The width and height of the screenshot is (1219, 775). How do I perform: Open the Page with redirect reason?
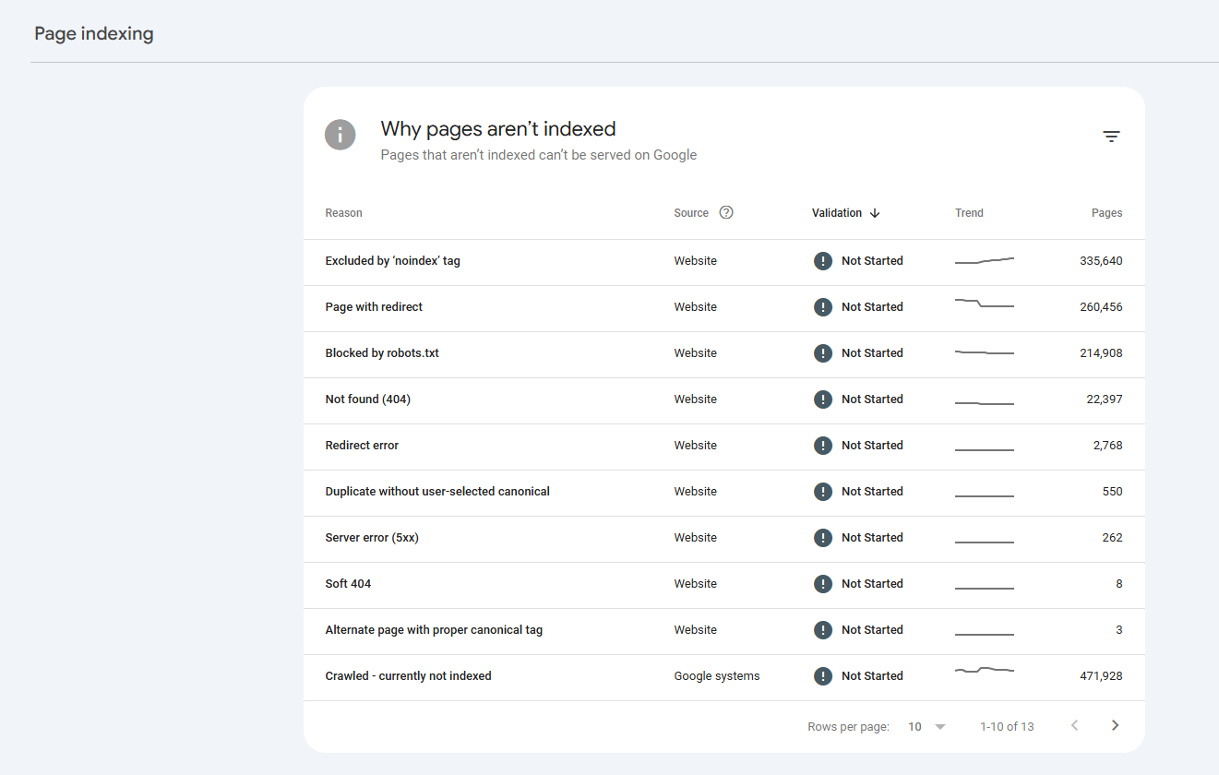(x=374, y=307)
